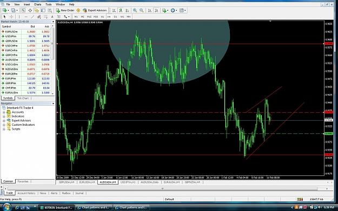
Task: Switch to M1 timeframe
Action: pos(76,17)
